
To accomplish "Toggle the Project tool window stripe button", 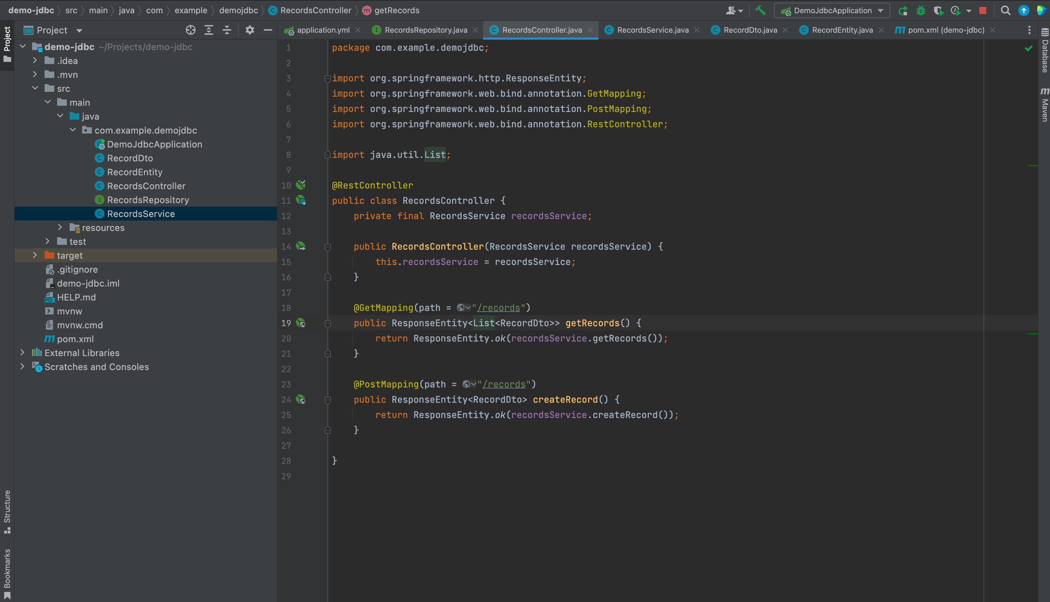I will coord(7,45).
